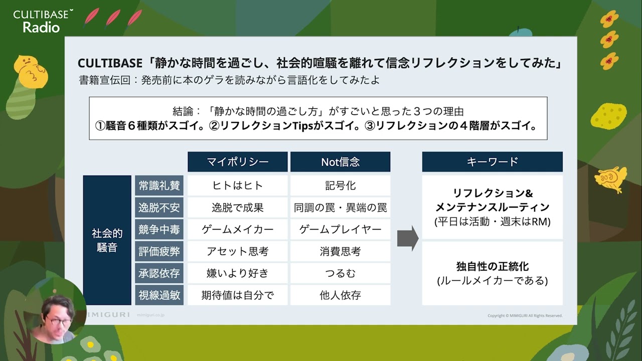Click the 独自性の正統化 keyword box

coord(493,273)
